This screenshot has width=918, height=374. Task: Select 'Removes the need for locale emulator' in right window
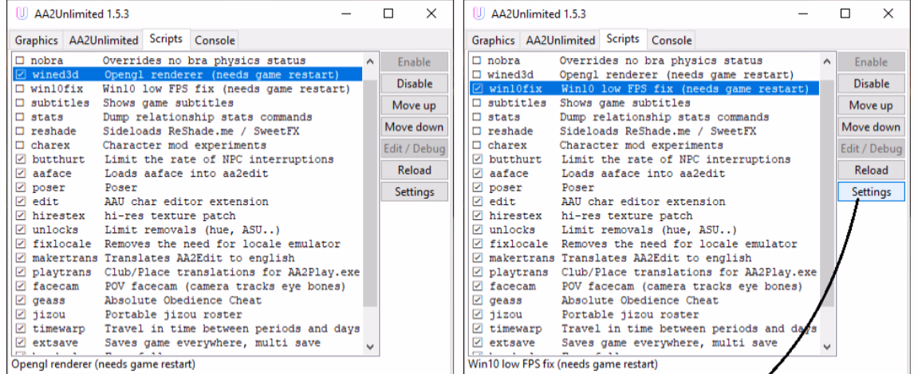[x=644, y=244]
